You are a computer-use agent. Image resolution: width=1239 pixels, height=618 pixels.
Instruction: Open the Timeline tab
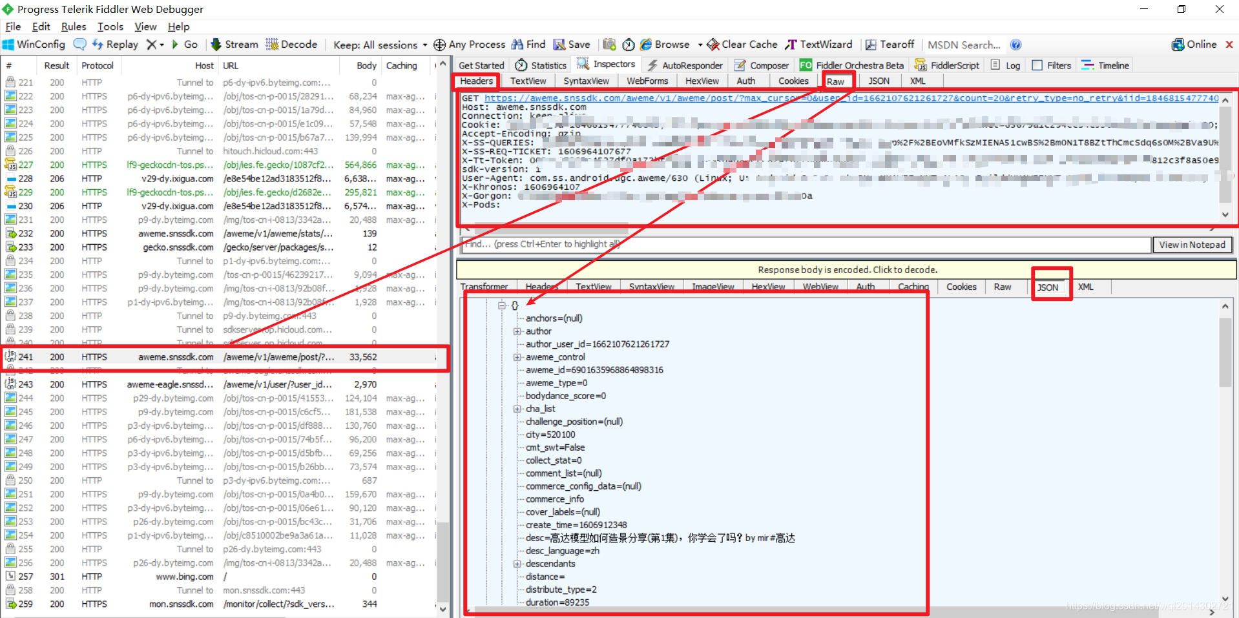pos(1105,65)
